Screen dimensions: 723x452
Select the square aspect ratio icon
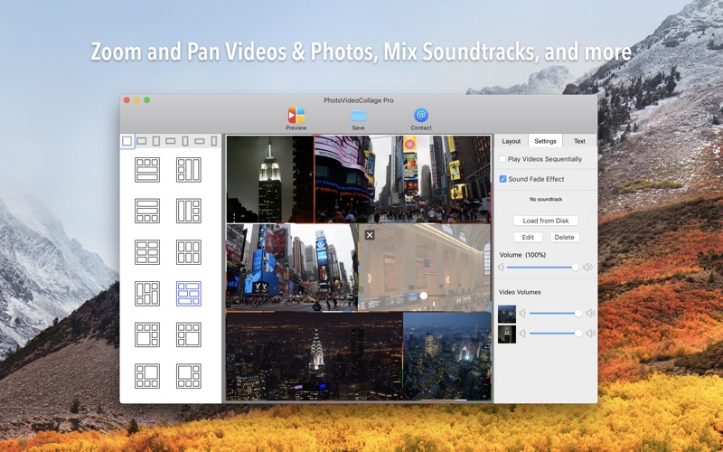point(127,141)
